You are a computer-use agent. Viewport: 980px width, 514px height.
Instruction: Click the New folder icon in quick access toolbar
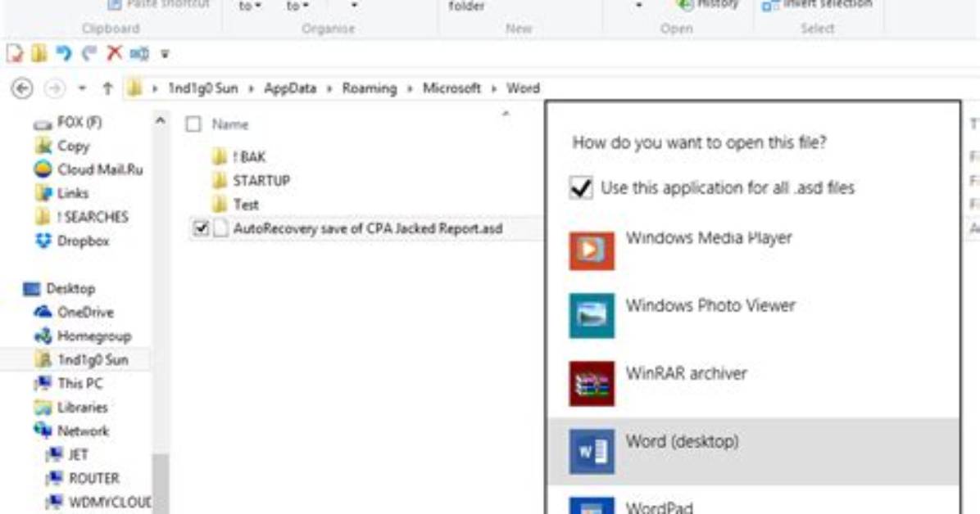(39, 54)
